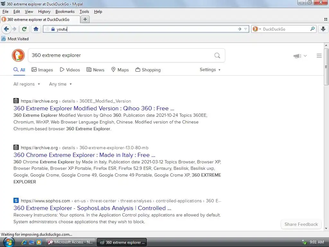This screenshot has width=329, height=247.
Task: Click the 9:01 AM clock
Action: click(316, 242)
